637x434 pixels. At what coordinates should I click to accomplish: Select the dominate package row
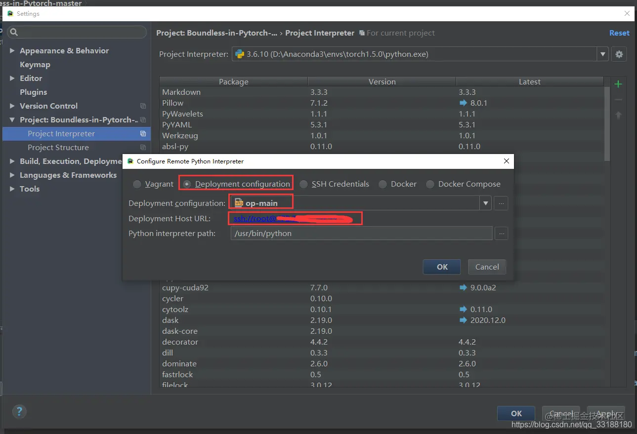coord(382,363)
